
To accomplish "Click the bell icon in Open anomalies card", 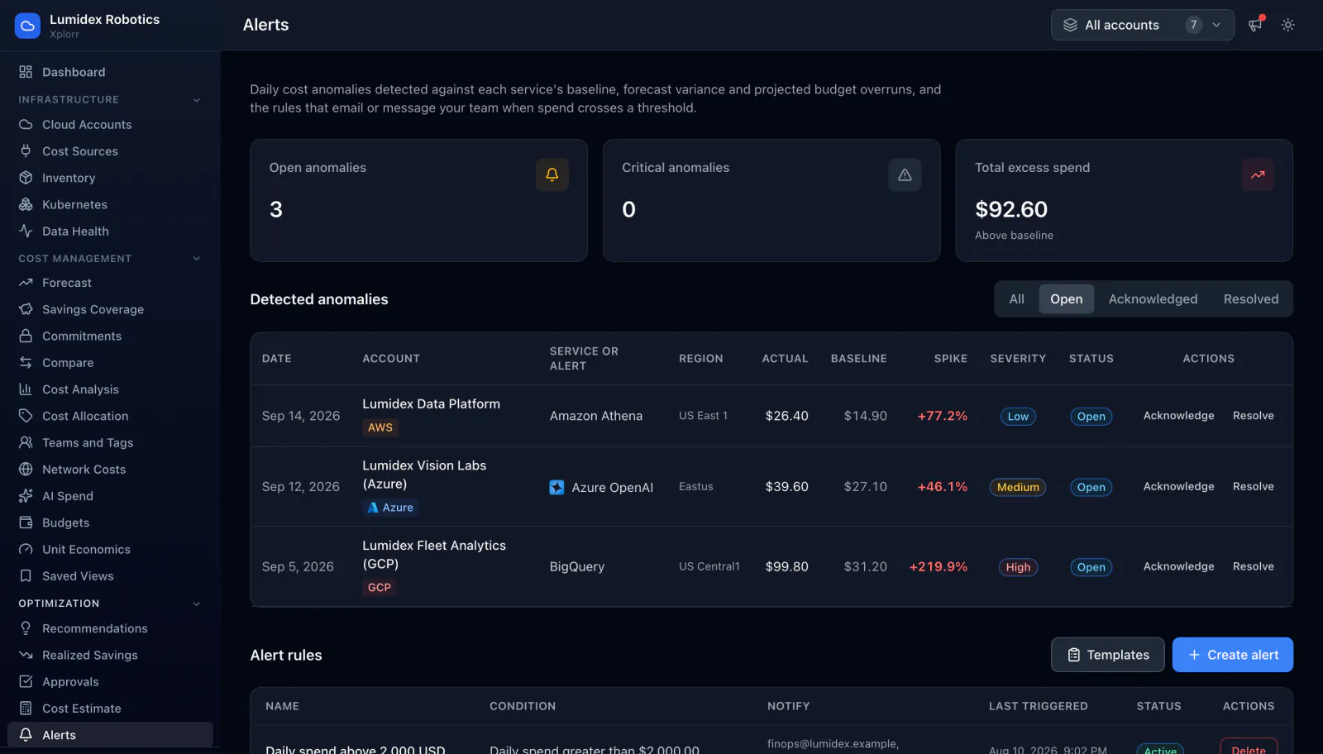I will (552, 174).
